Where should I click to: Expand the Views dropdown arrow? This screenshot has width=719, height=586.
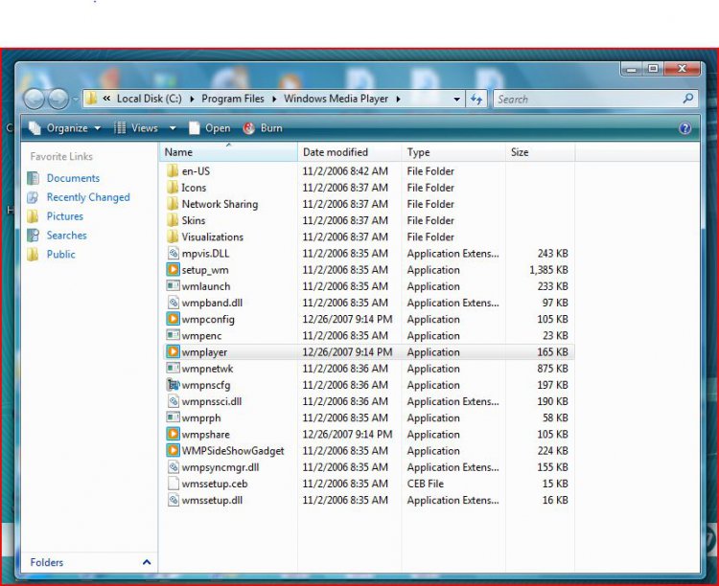click(173, 128)
